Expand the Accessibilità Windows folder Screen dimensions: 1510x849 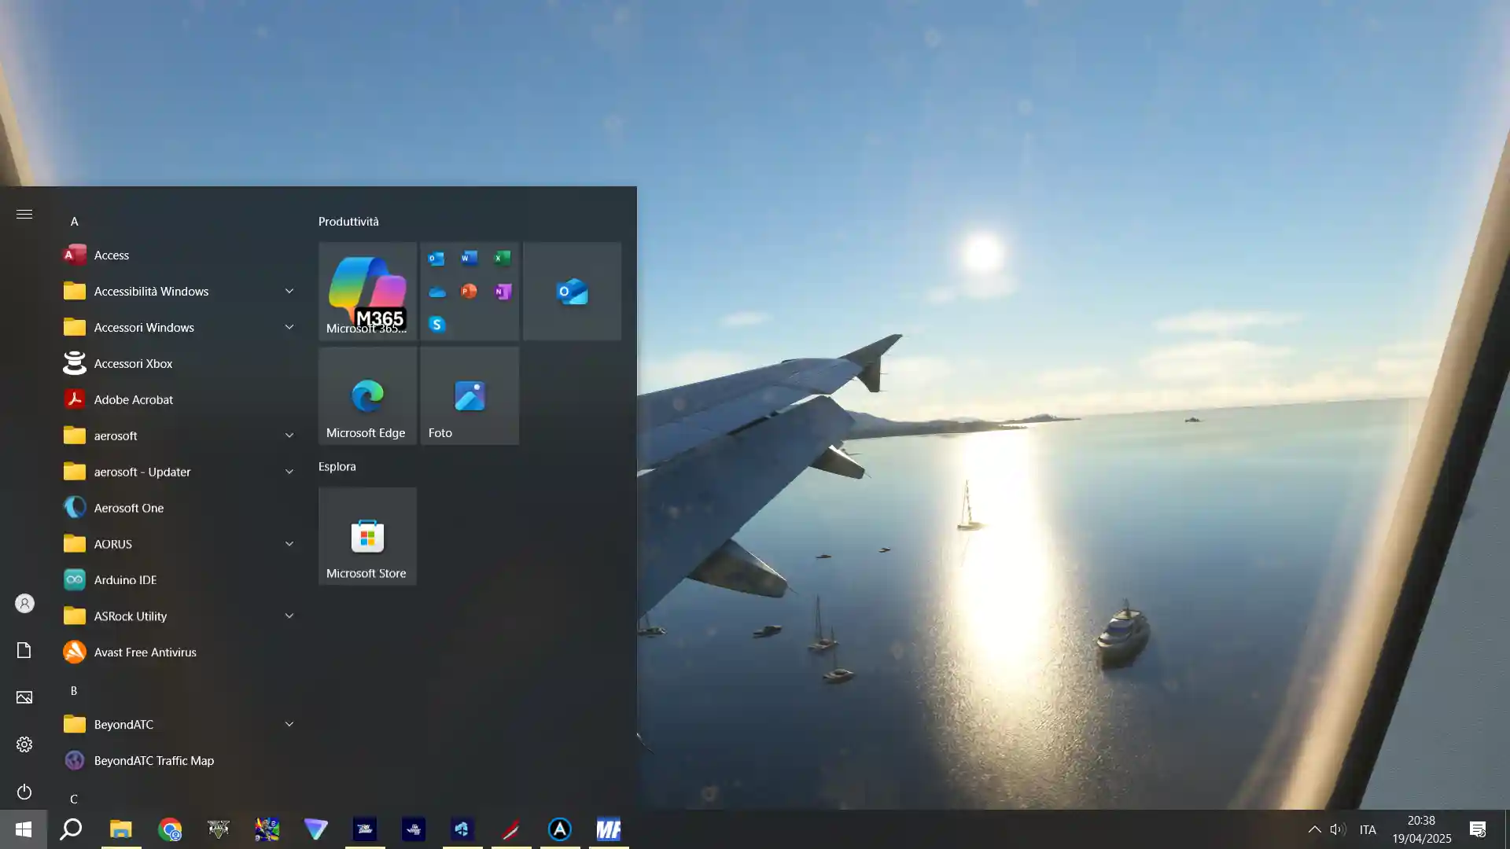pos(179,291)
